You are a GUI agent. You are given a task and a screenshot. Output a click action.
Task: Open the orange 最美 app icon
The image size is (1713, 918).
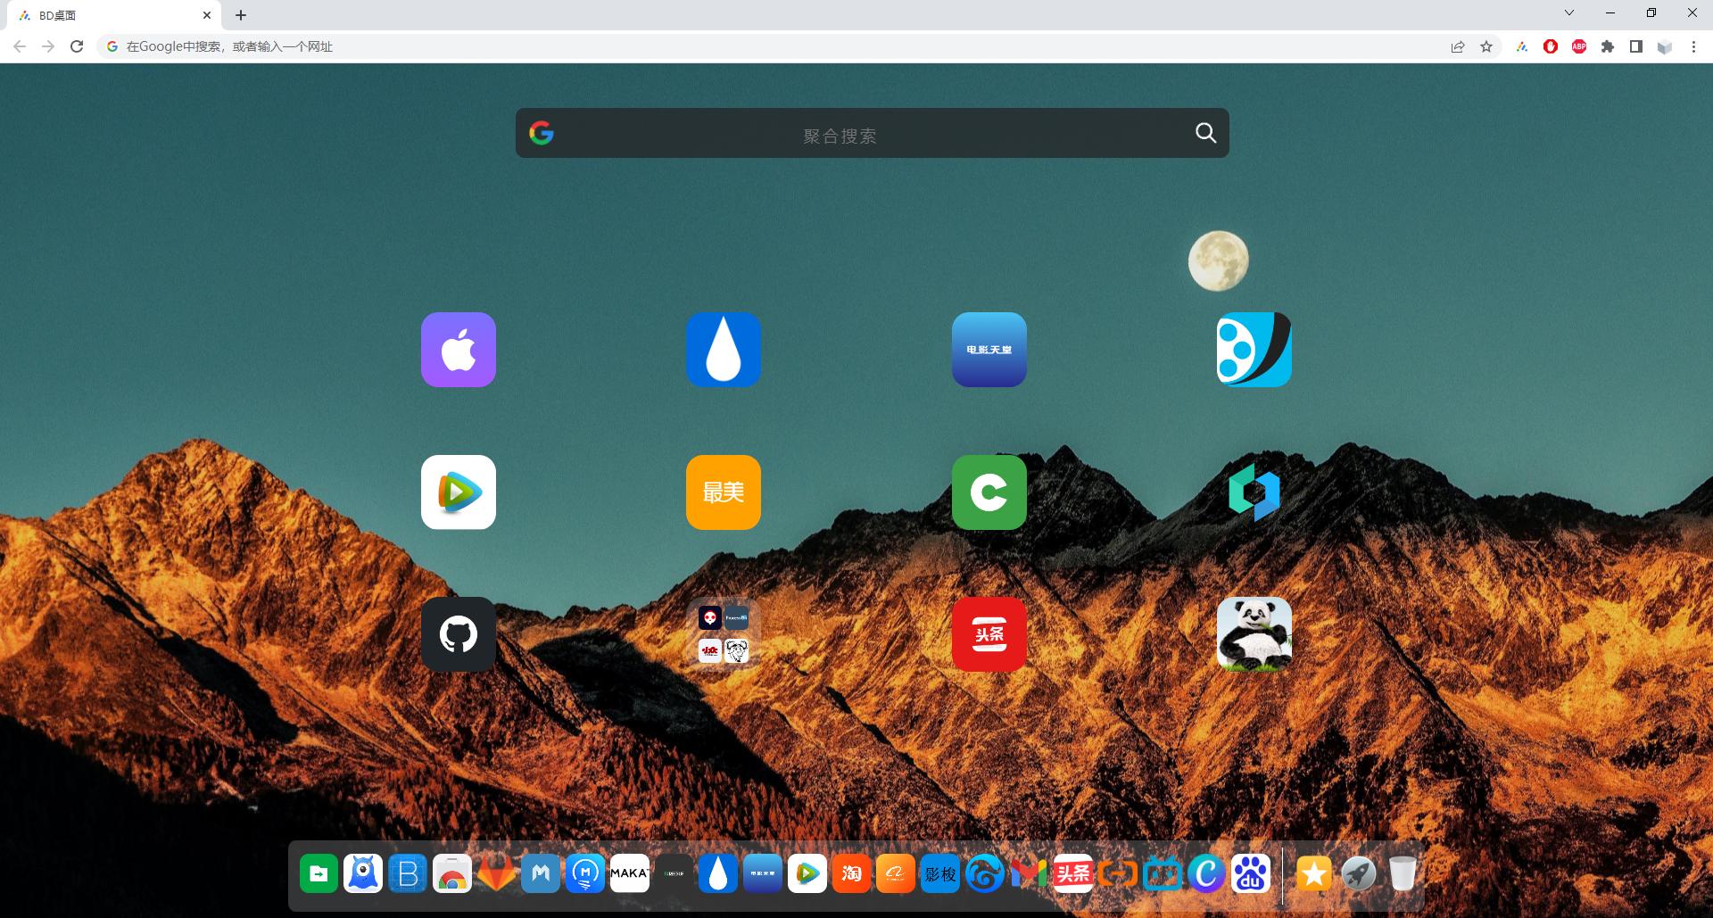point(724,492)
